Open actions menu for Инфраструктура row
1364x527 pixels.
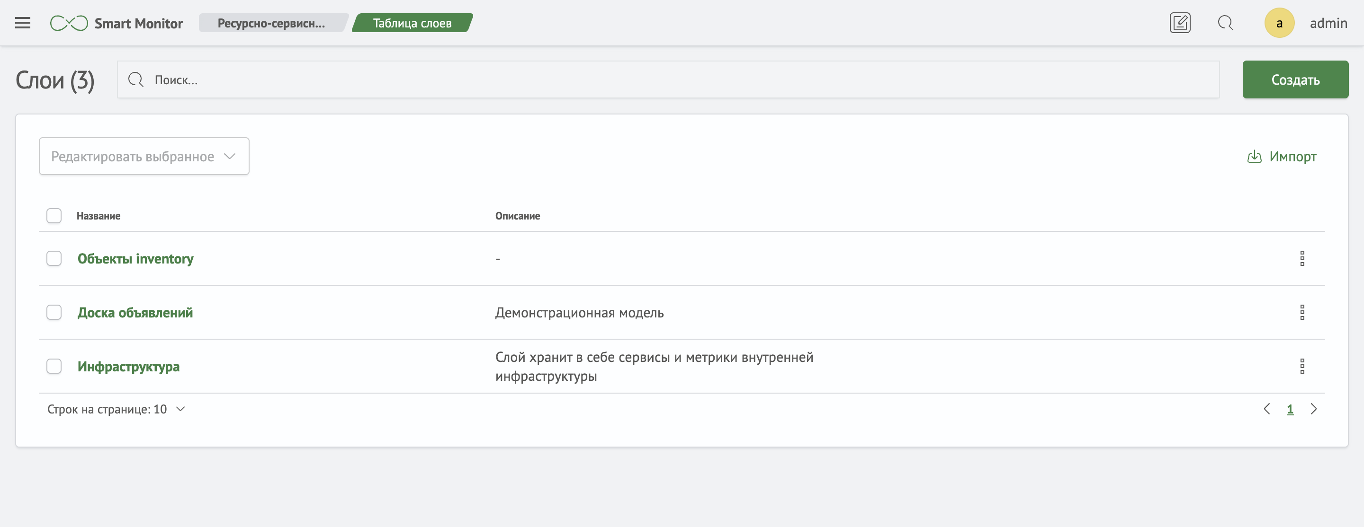click(1301, 366)
